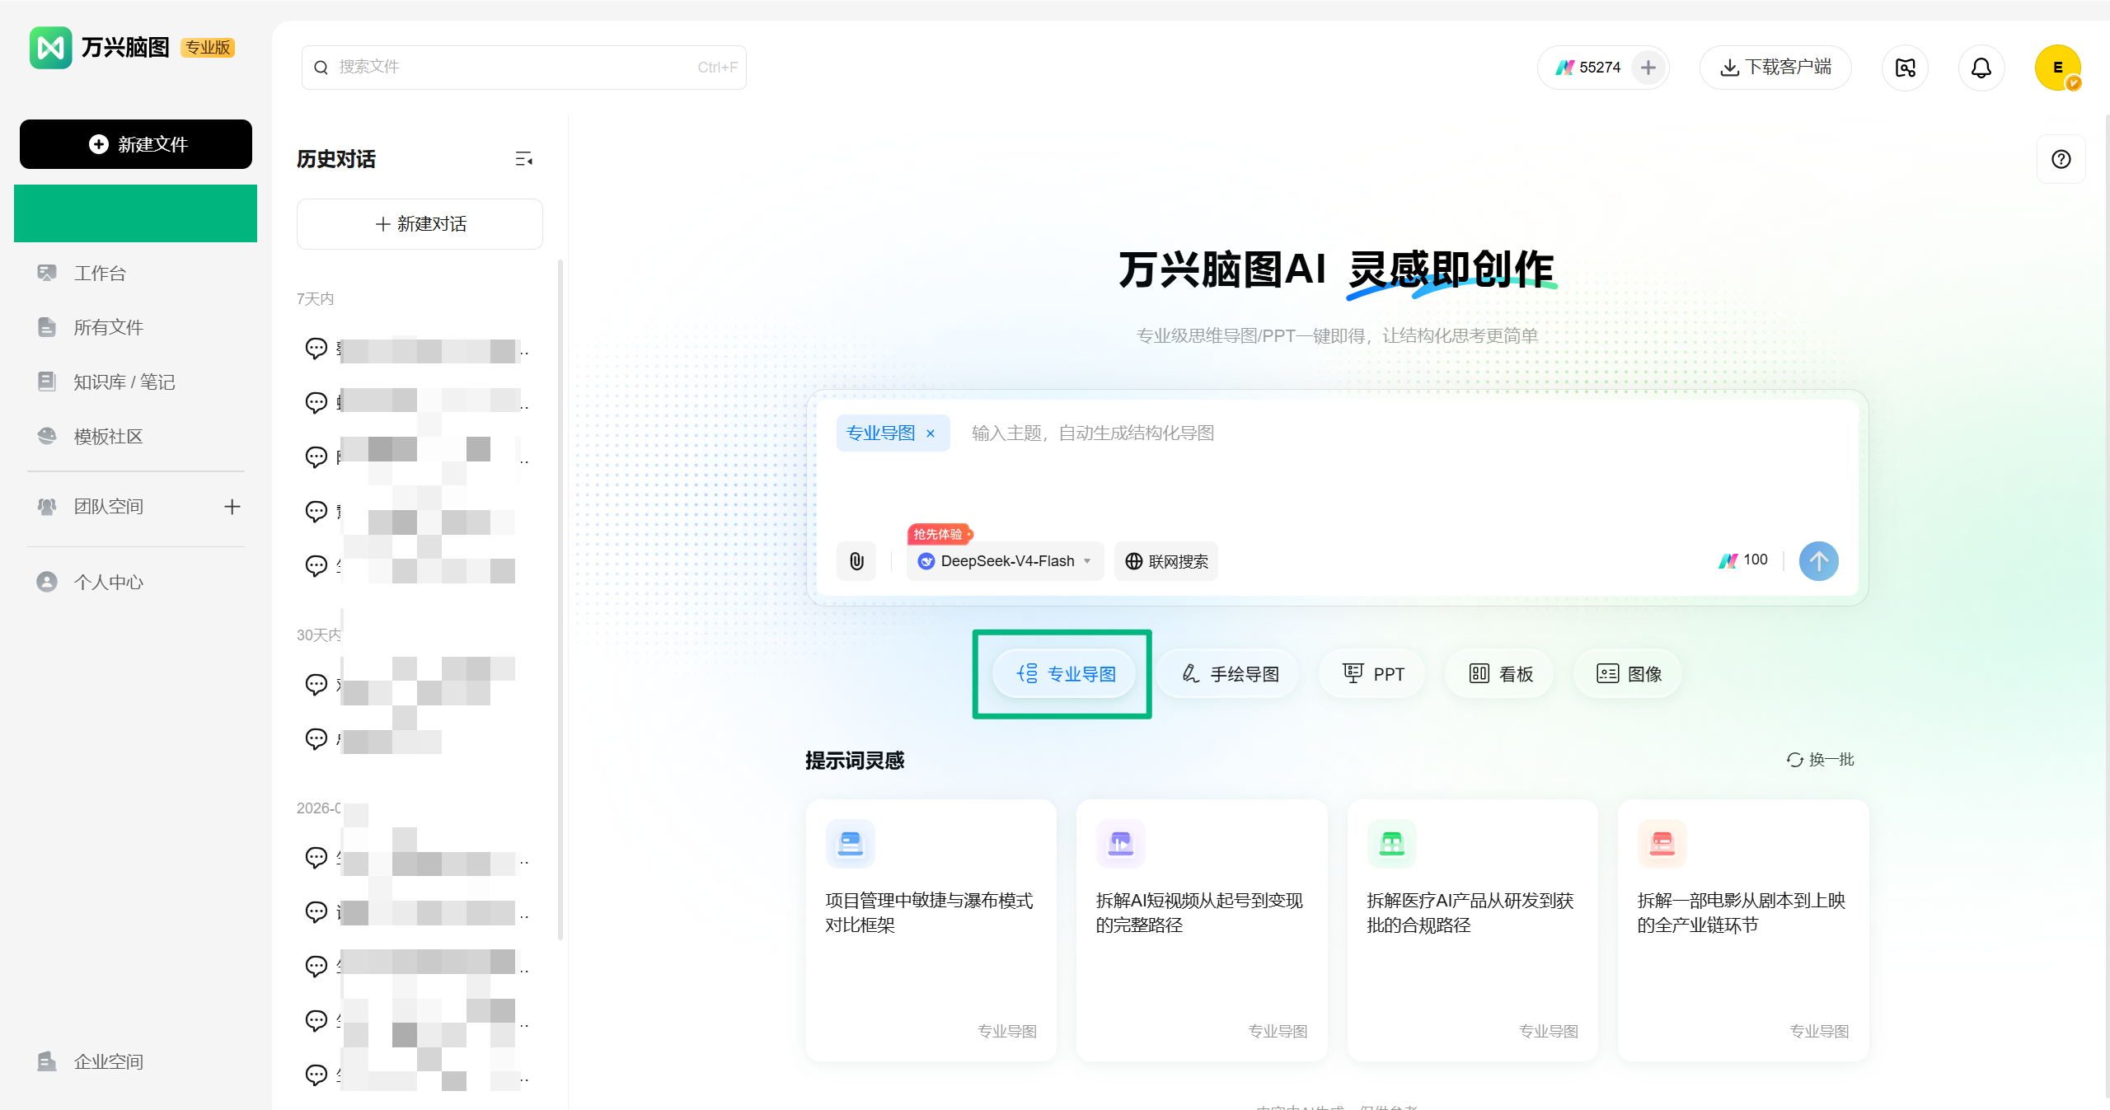Click the 抢先体验 badge

click(940, 534)
